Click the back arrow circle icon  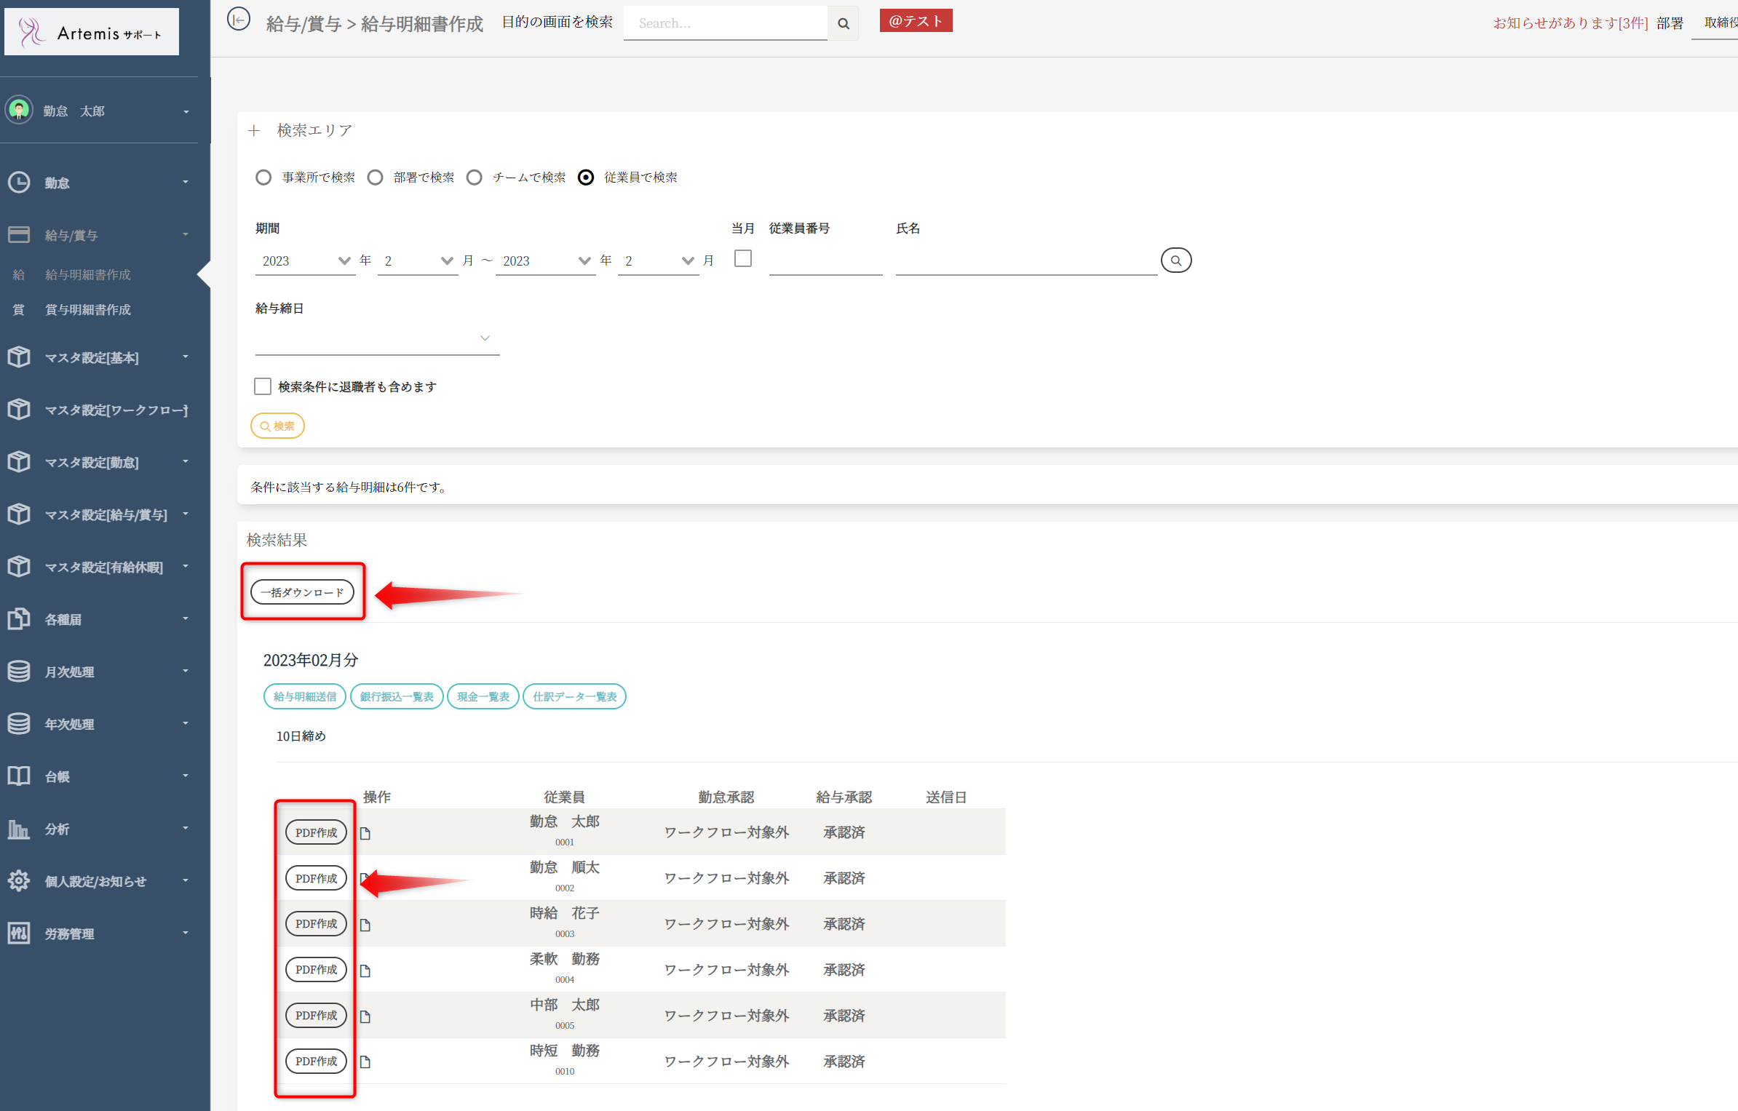(x=239, y=20)
